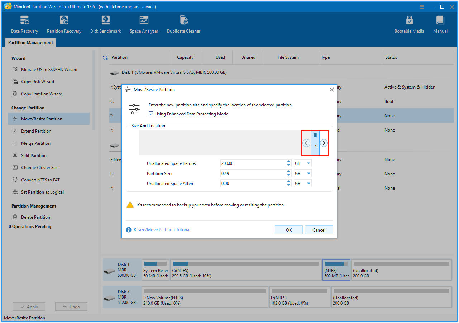
Task: Click the help icon beside tutorial link
Action: tap(129, 230)
